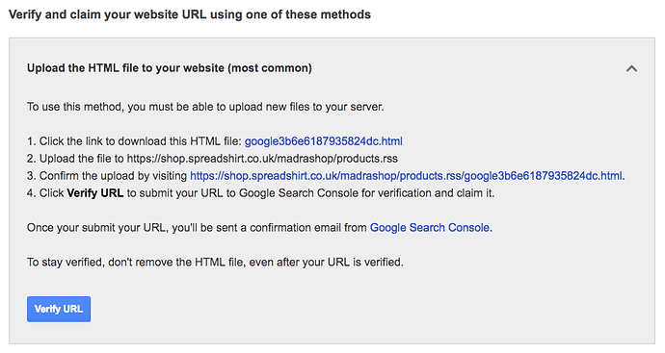Click the bold Verify URL text in step 4
Image resolution: width=665 pixels, height=353 pixels.
(x=95, y=193)
